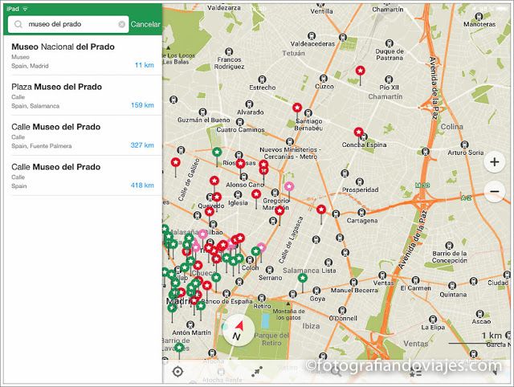
Task: Tap the Goya metro station icon
Action: [316, 291]
